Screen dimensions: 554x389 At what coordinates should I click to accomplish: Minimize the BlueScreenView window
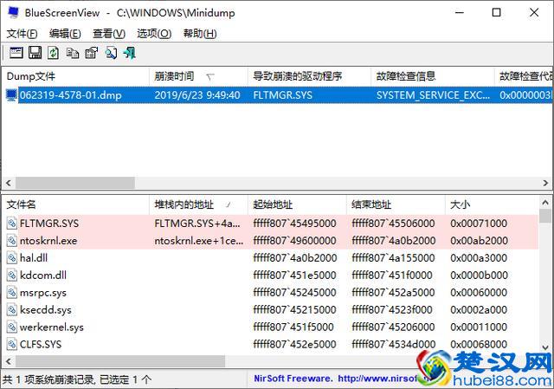click(x=460, y=13)
